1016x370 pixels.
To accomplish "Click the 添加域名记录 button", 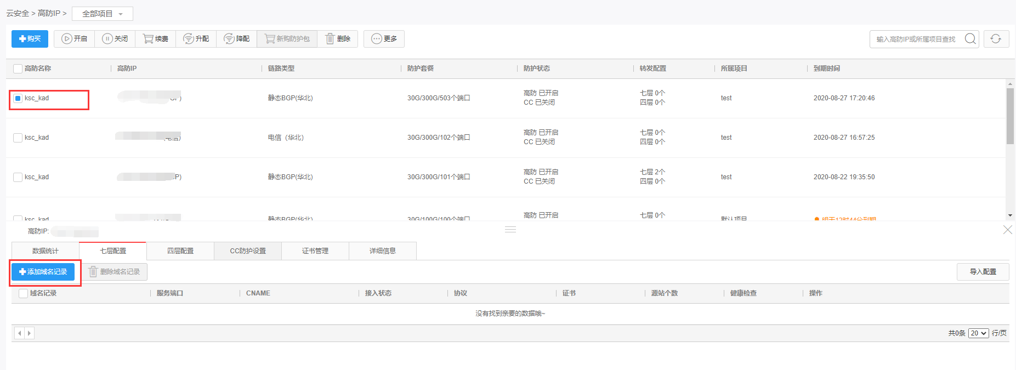I will pos(43,272).
